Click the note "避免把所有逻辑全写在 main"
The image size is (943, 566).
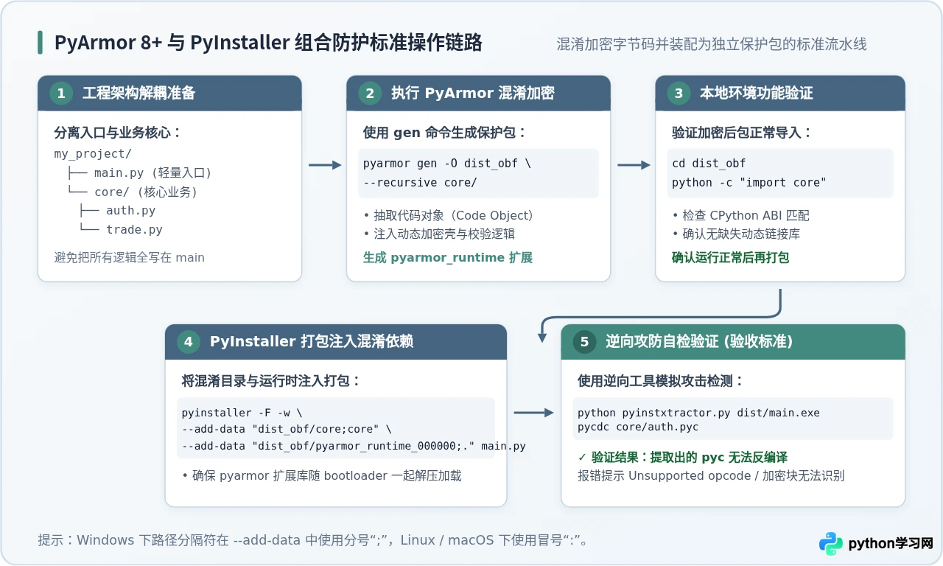(129, 257)
